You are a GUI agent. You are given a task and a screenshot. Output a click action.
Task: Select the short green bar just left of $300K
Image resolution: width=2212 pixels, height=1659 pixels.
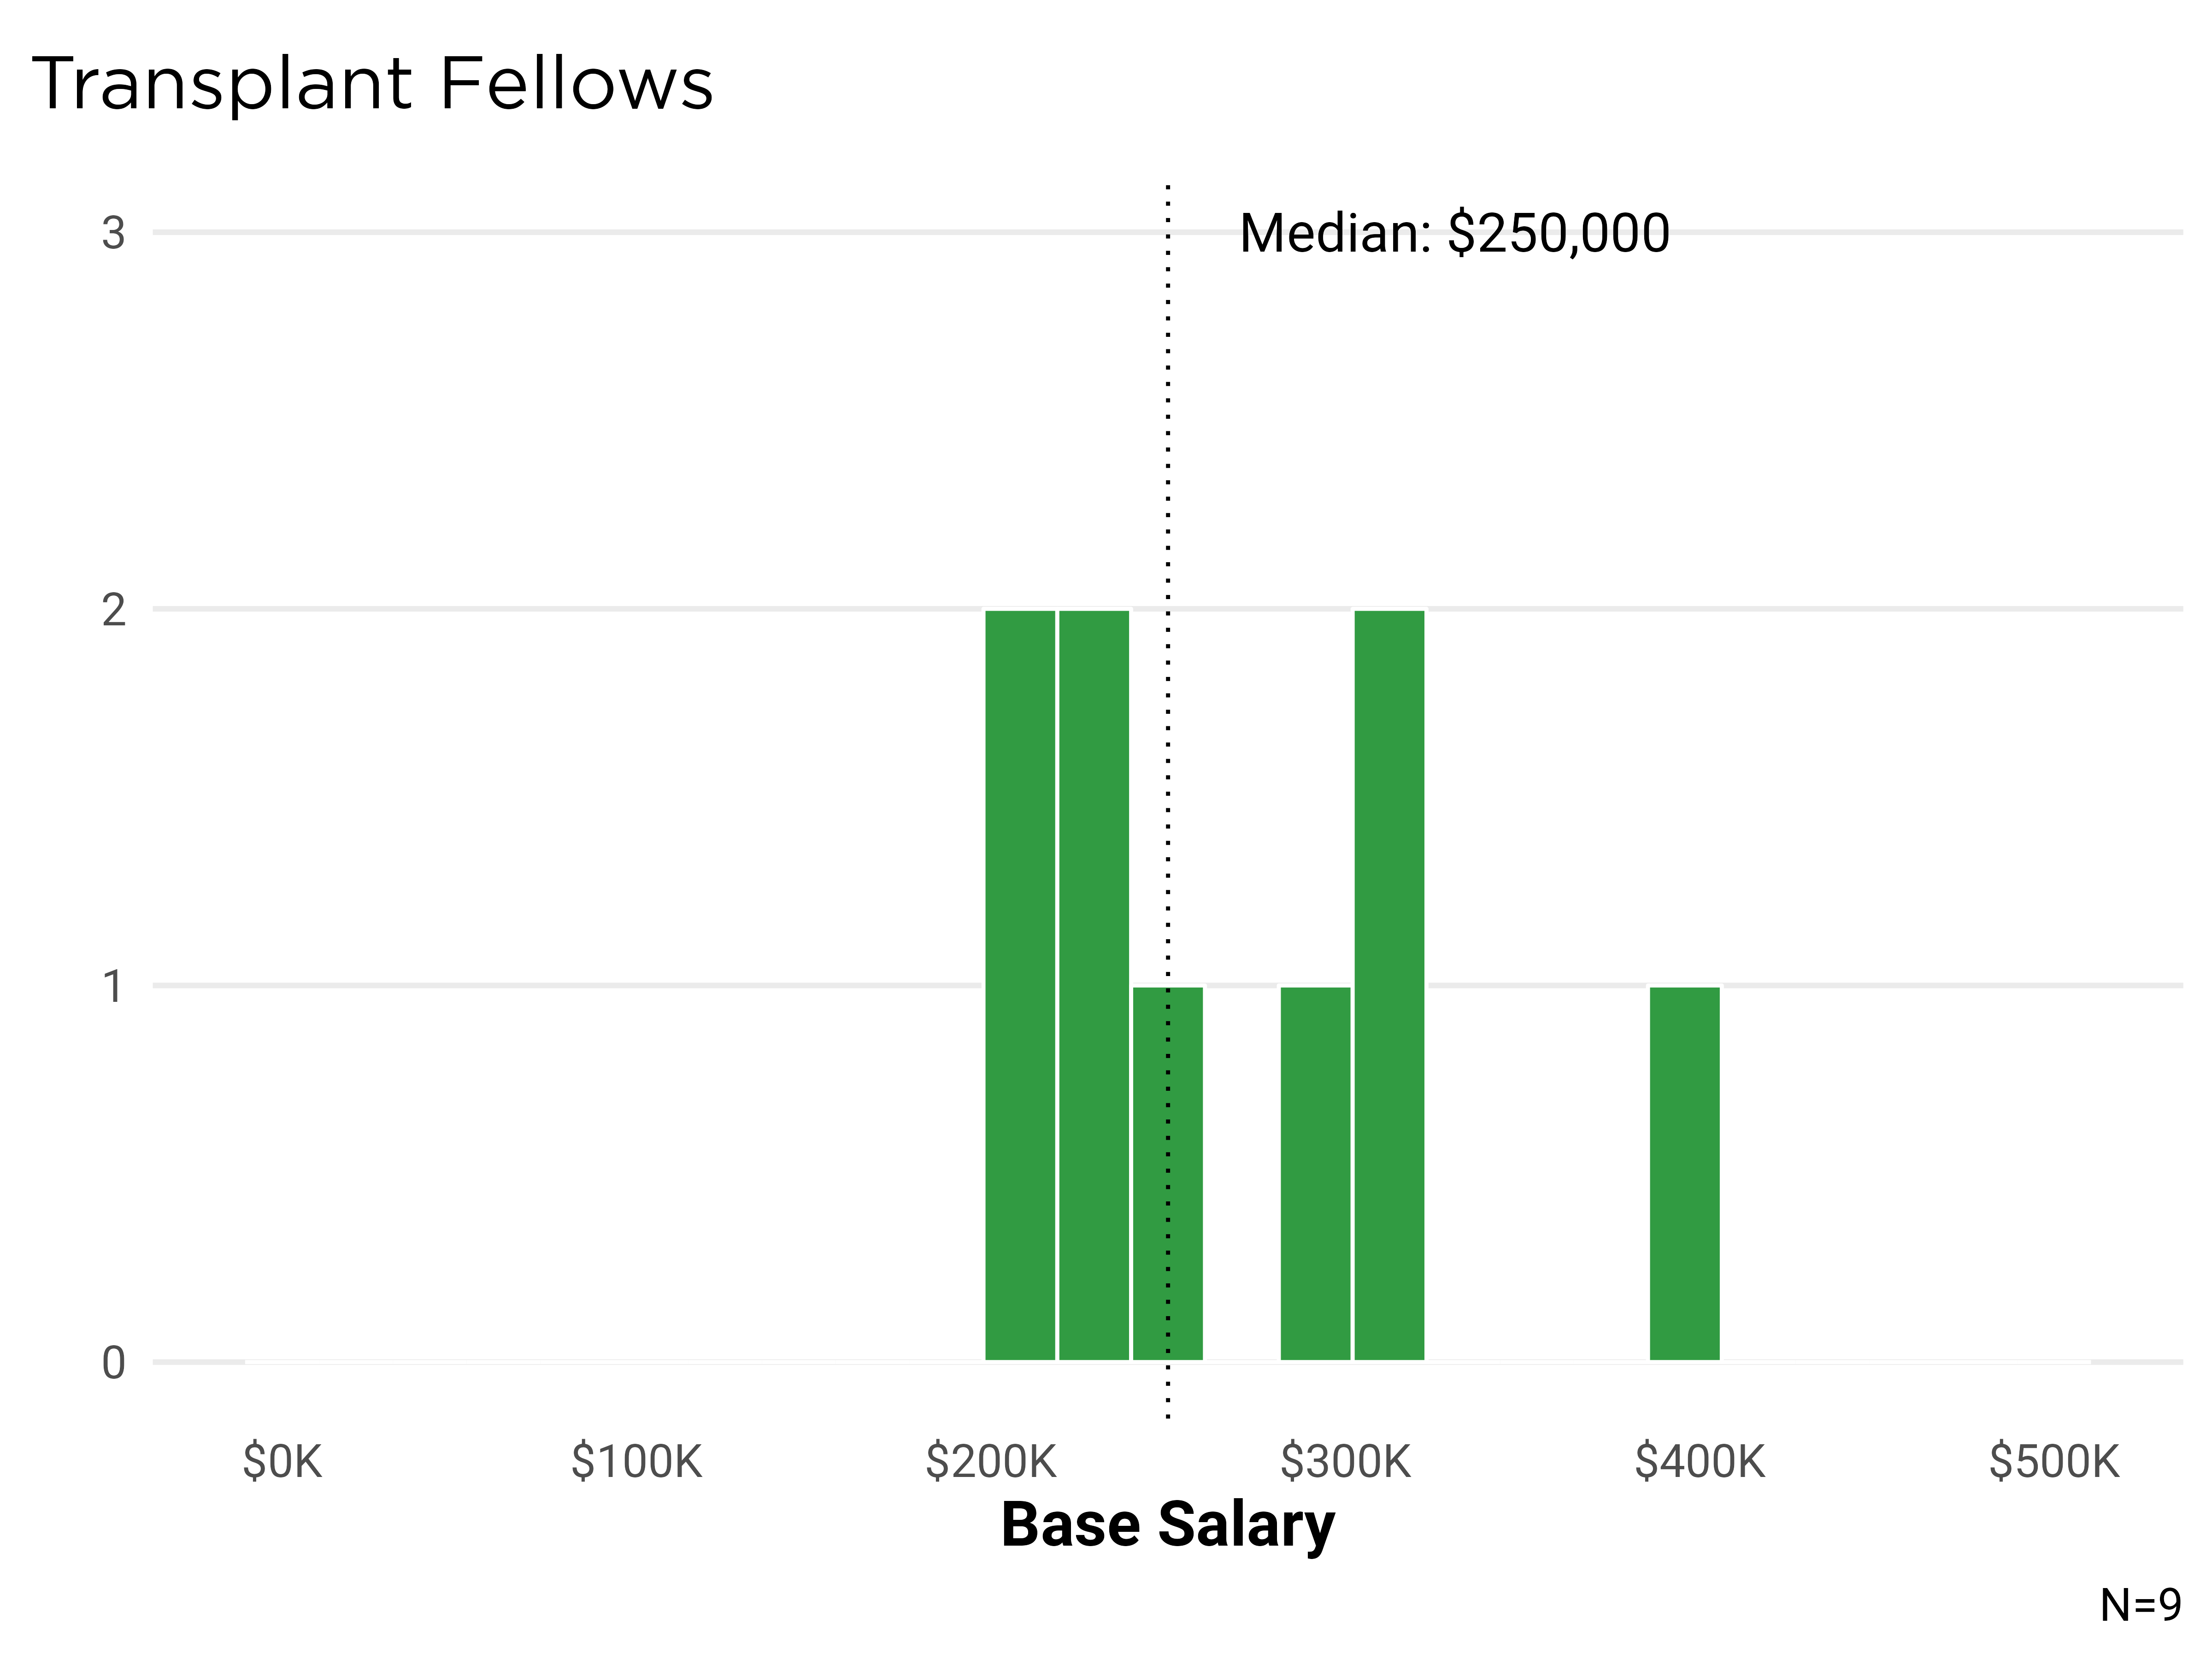1315,1173
